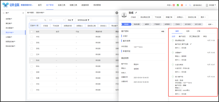Collapse the 客户 sidebar group
The image size is (219, 102).
[x=23, y=13]
